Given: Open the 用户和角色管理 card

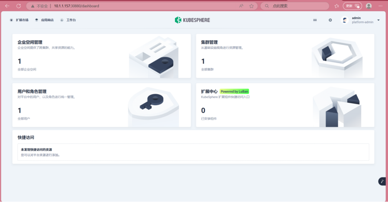Looking at the screenshot, I should (x=101, y=105).
